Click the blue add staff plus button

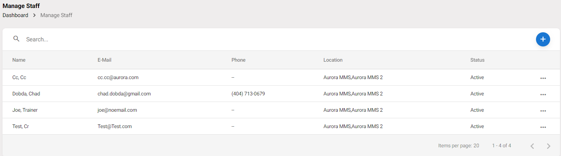(x=543, y=39)
